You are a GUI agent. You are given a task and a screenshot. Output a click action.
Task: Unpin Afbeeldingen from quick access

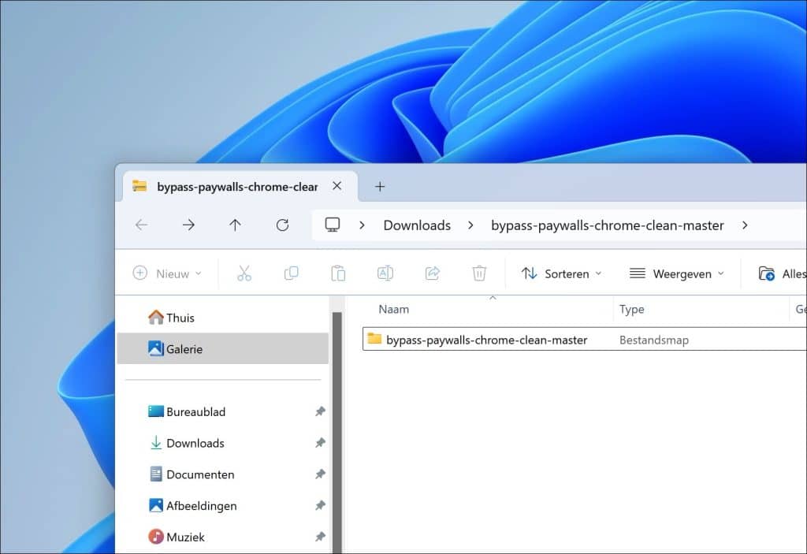tap(320, 506)
